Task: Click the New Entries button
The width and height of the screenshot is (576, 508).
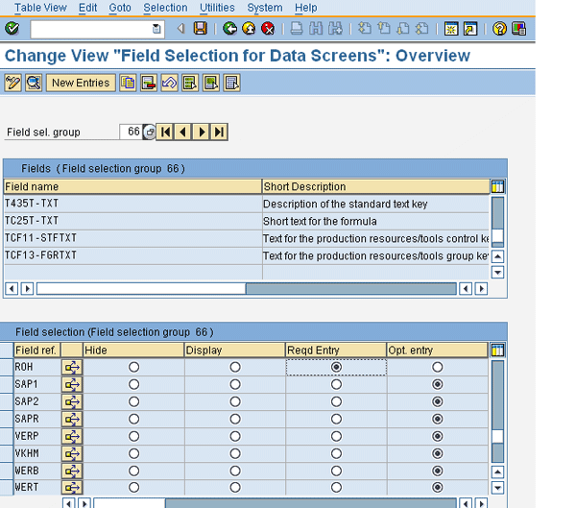Action: (81, 84)
